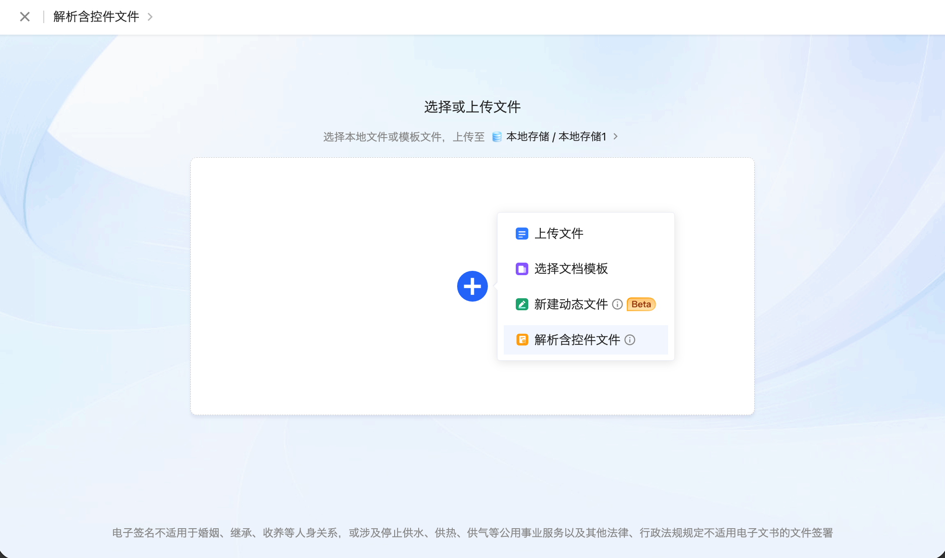Click the purple document template icon
Screen dimensions: 945x558
coord(522,269)
